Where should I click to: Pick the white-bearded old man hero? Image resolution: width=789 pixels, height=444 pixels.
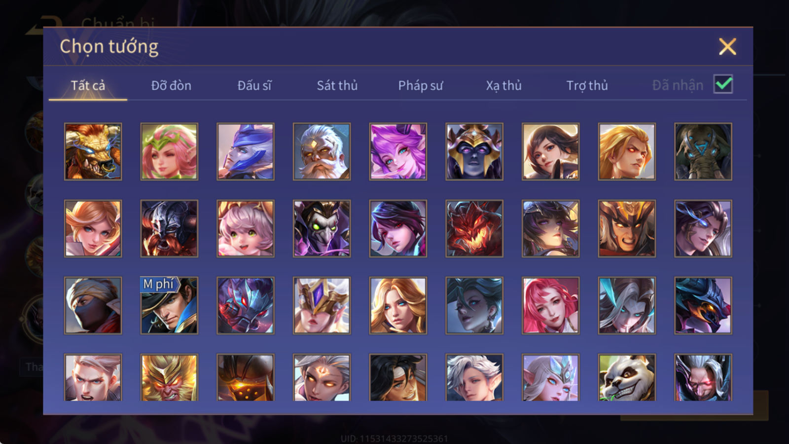322,151
